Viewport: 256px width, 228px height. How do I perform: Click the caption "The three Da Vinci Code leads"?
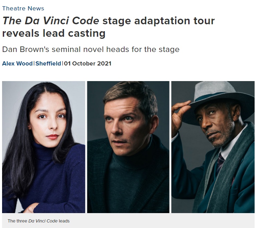38,221
